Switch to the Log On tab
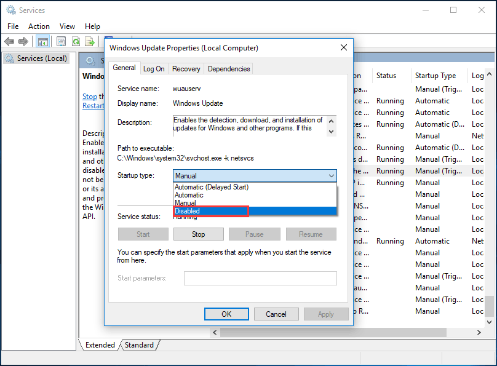Image resolution: width=497 pixels, height=366 pixels. pos(154,69)
